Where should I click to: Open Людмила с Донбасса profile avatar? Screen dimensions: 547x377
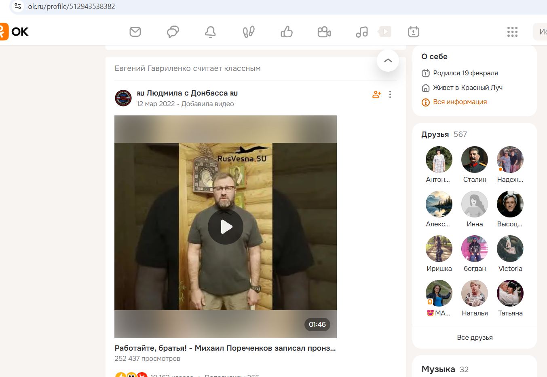coord(123,98)
